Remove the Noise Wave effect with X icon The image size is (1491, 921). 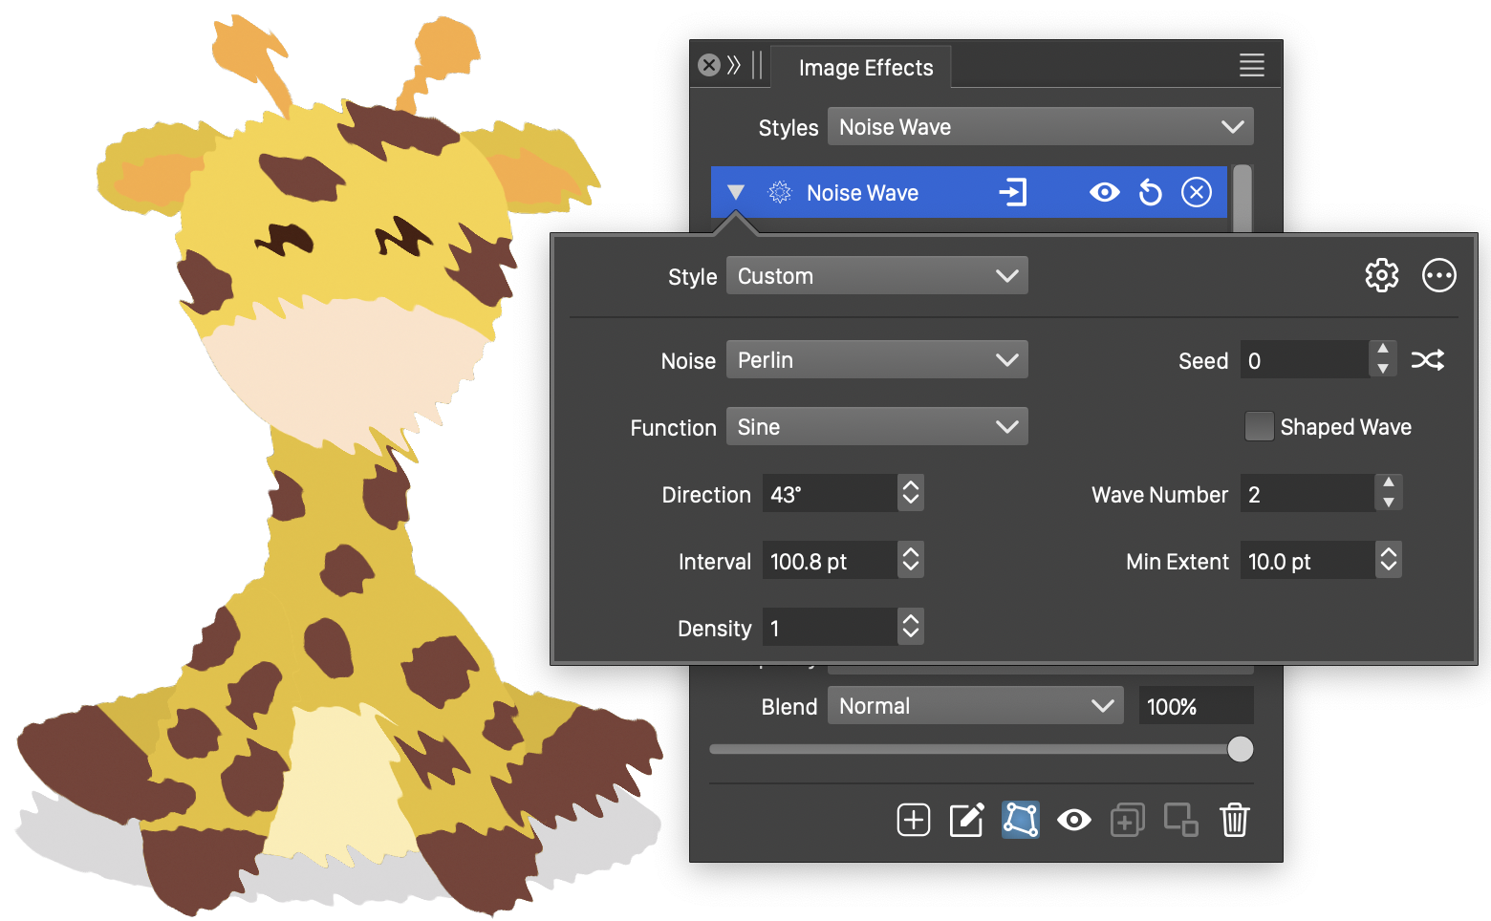click(x=1197, y=193)
